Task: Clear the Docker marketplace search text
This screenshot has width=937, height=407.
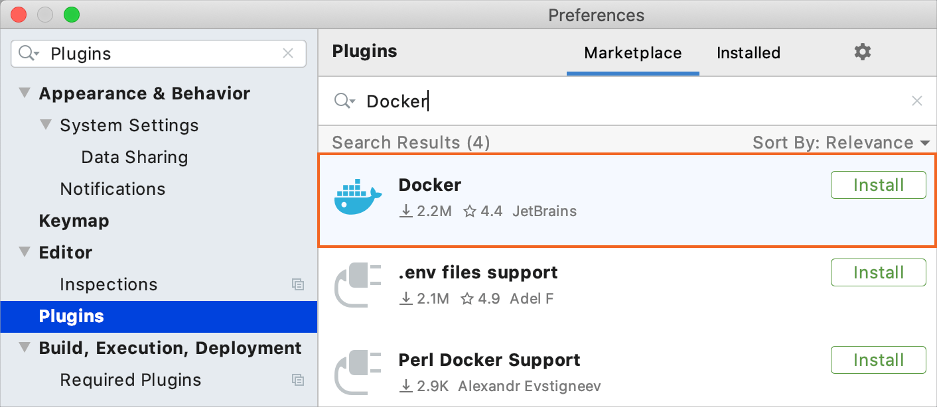Action: pos(916,101)
